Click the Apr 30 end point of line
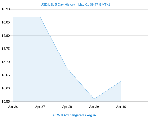149x120 pixels. tap(121, 81)
